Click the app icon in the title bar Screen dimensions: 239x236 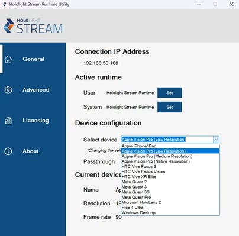pos(5,4)
